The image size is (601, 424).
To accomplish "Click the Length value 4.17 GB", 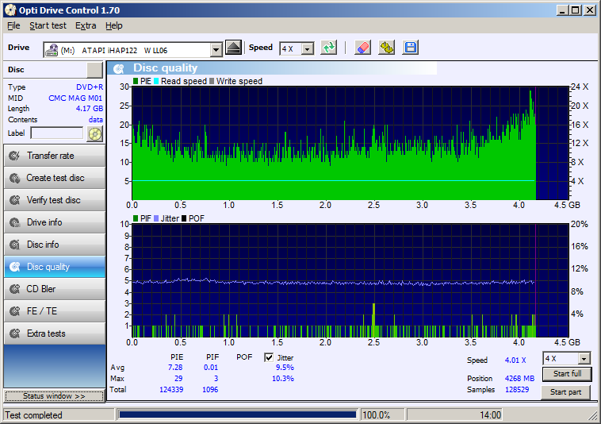I will tap(90, 109).
